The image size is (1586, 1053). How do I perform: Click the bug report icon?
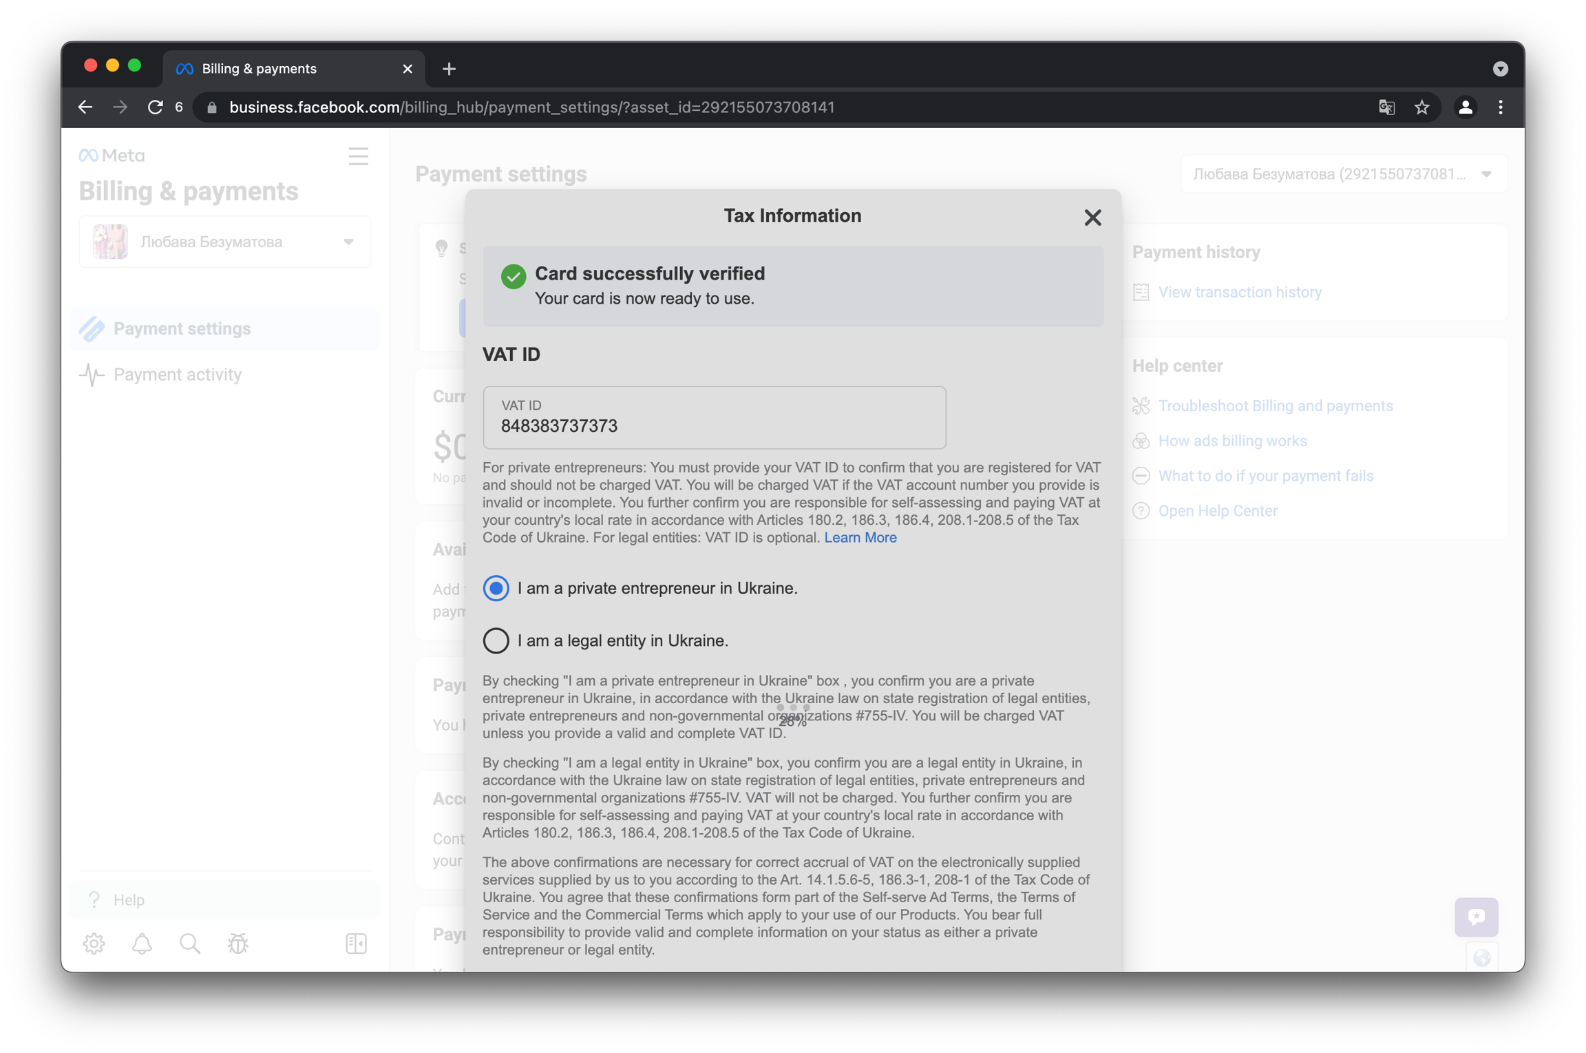pos(238,943)
